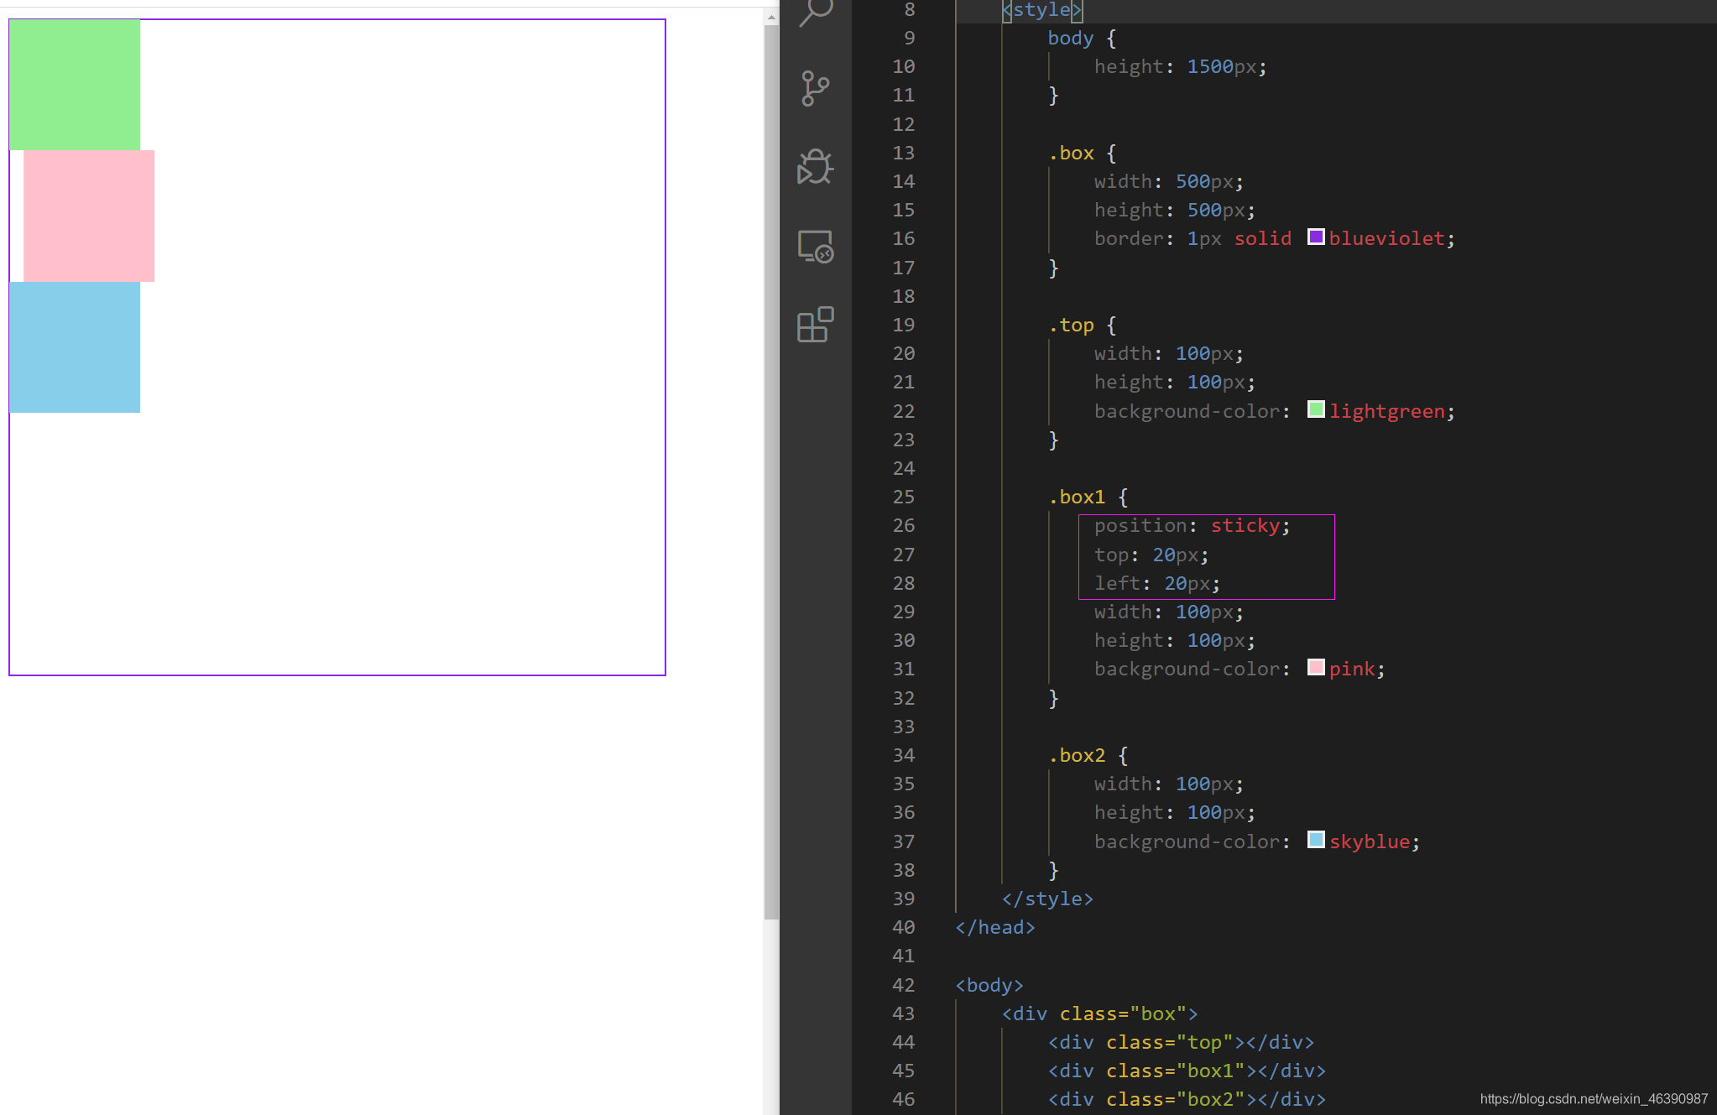Click the blueviolet color swatch in editor
This screenshot has width=1717, height=1115.
1316,237
